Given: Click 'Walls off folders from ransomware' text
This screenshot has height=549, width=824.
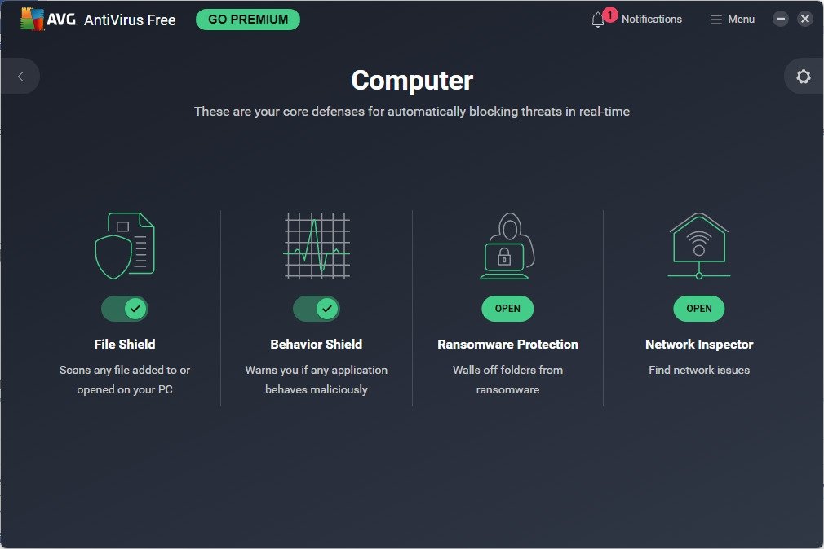Looking at the screenshot, I should click(x=507, y=380).
